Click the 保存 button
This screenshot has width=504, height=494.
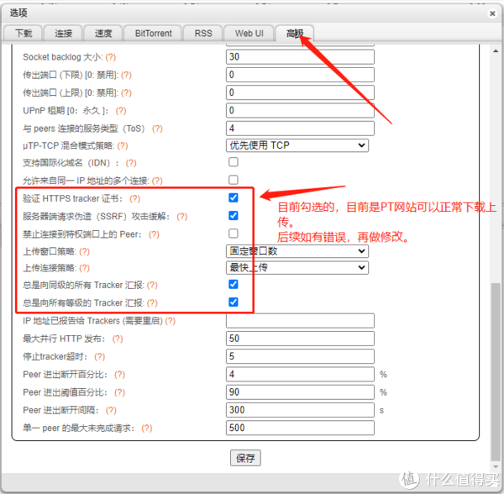click(245, 458)
